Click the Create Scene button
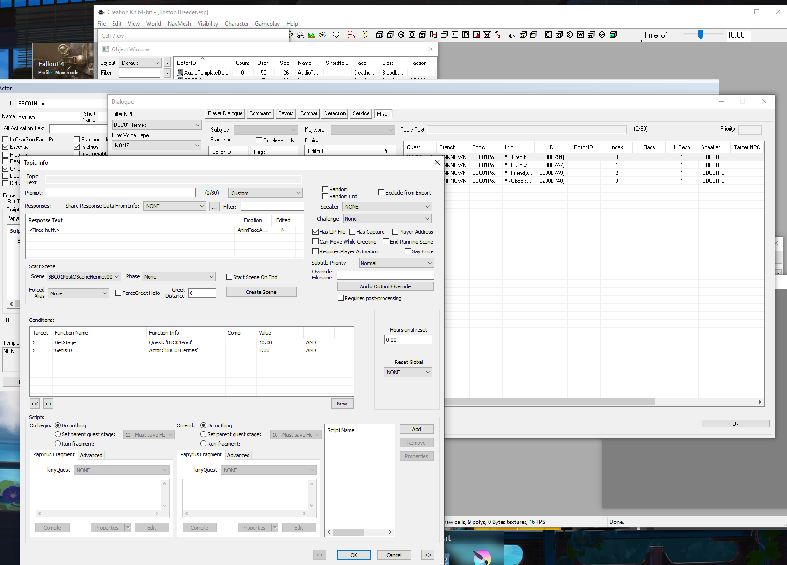This screenshot has height=565, width=787. pyautogui.click(x=261, y=292)
